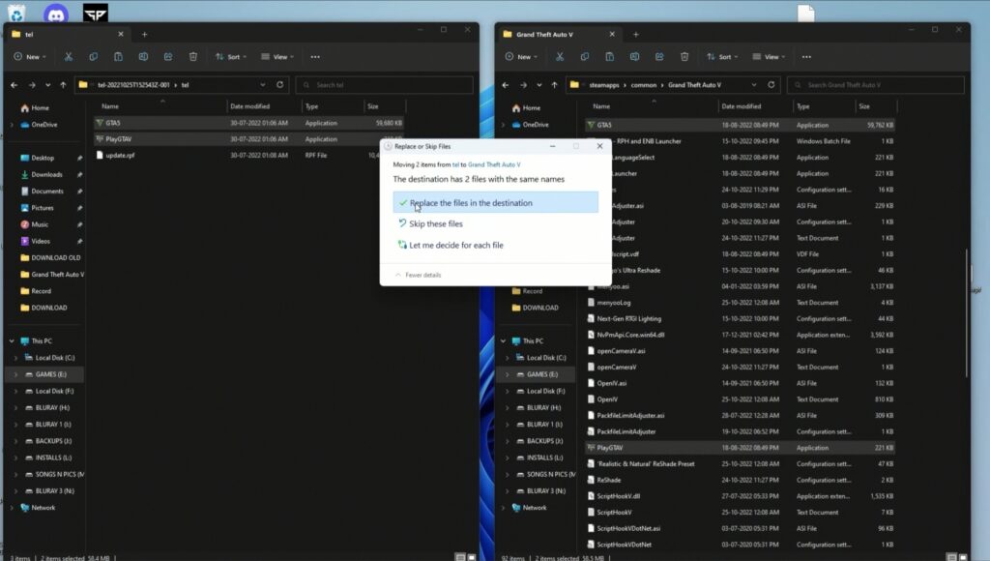Go up one folder in tel window
990x561 pixels.
point(63,85)
